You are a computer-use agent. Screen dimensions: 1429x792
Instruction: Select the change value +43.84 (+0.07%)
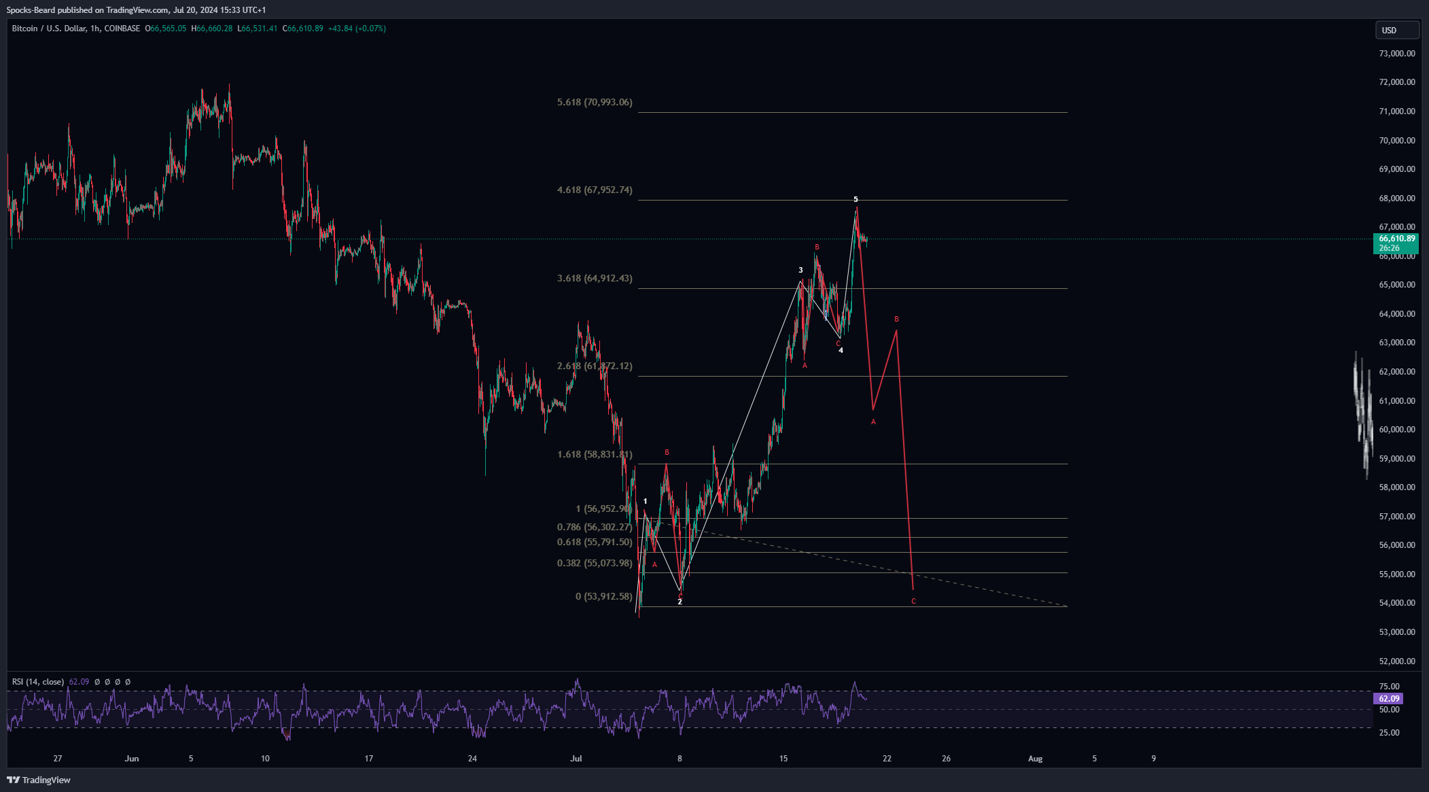357,29
